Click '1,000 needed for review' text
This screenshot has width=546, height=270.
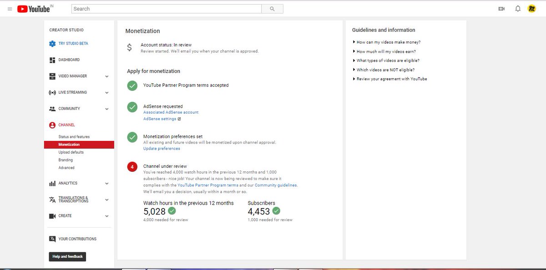coord(270,220)
